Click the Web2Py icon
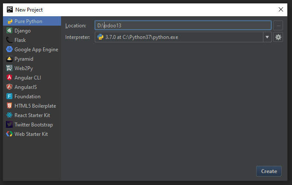 (9, 68)
